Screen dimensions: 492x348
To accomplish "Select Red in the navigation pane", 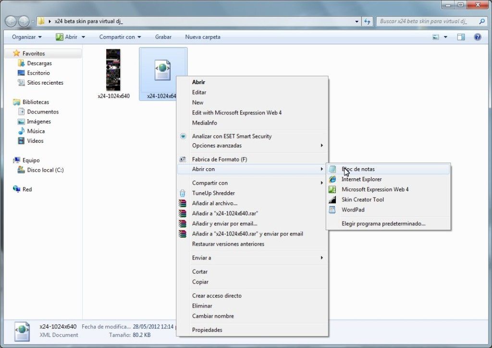I will click(x=27, y=189).
